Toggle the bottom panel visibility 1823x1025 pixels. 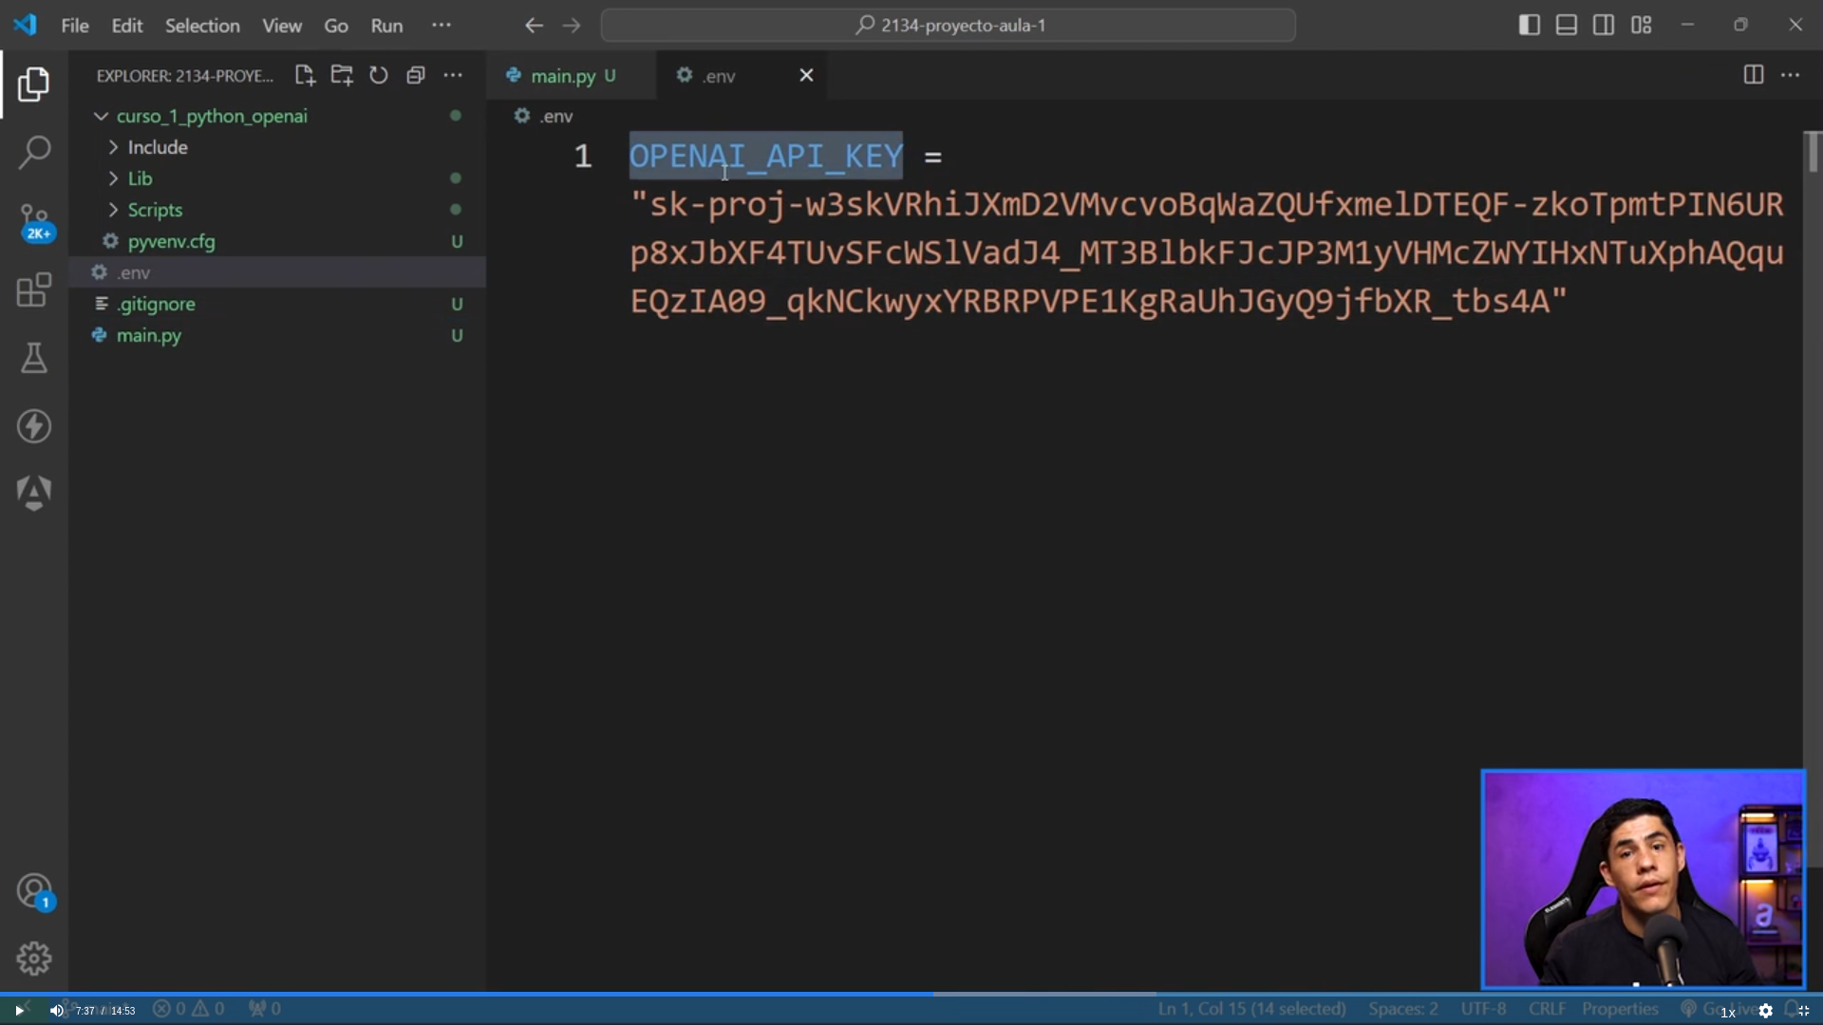point(1567,26)
